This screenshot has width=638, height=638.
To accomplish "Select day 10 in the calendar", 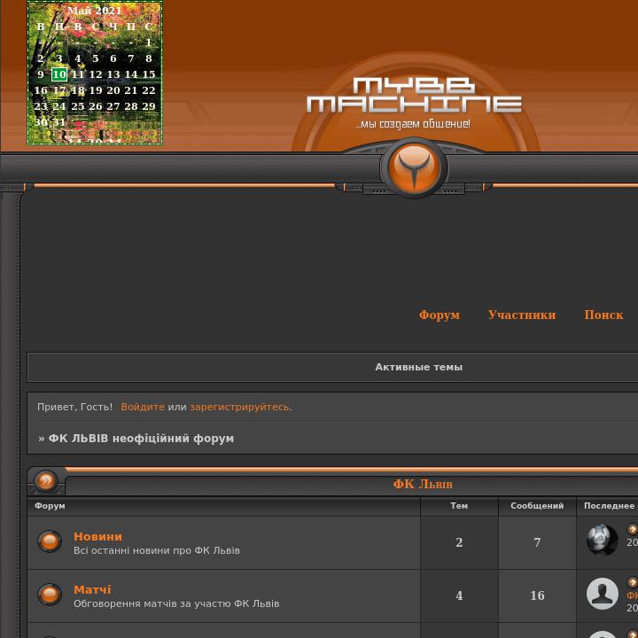I will (x=59, y=74).
